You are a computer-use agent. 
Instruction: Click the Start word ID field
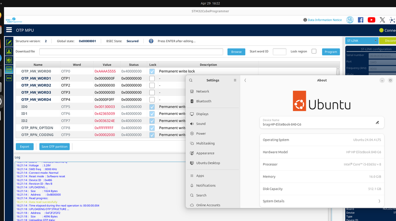pyautogui.click(x=279, y=52)
